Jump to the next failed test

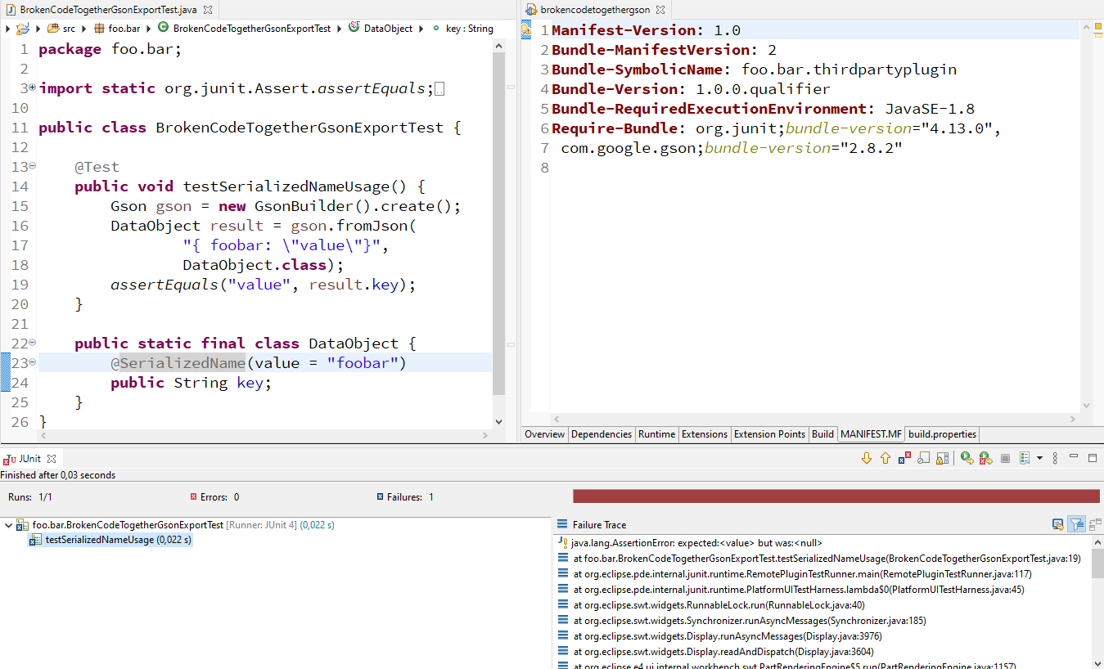tap(866, 457)
